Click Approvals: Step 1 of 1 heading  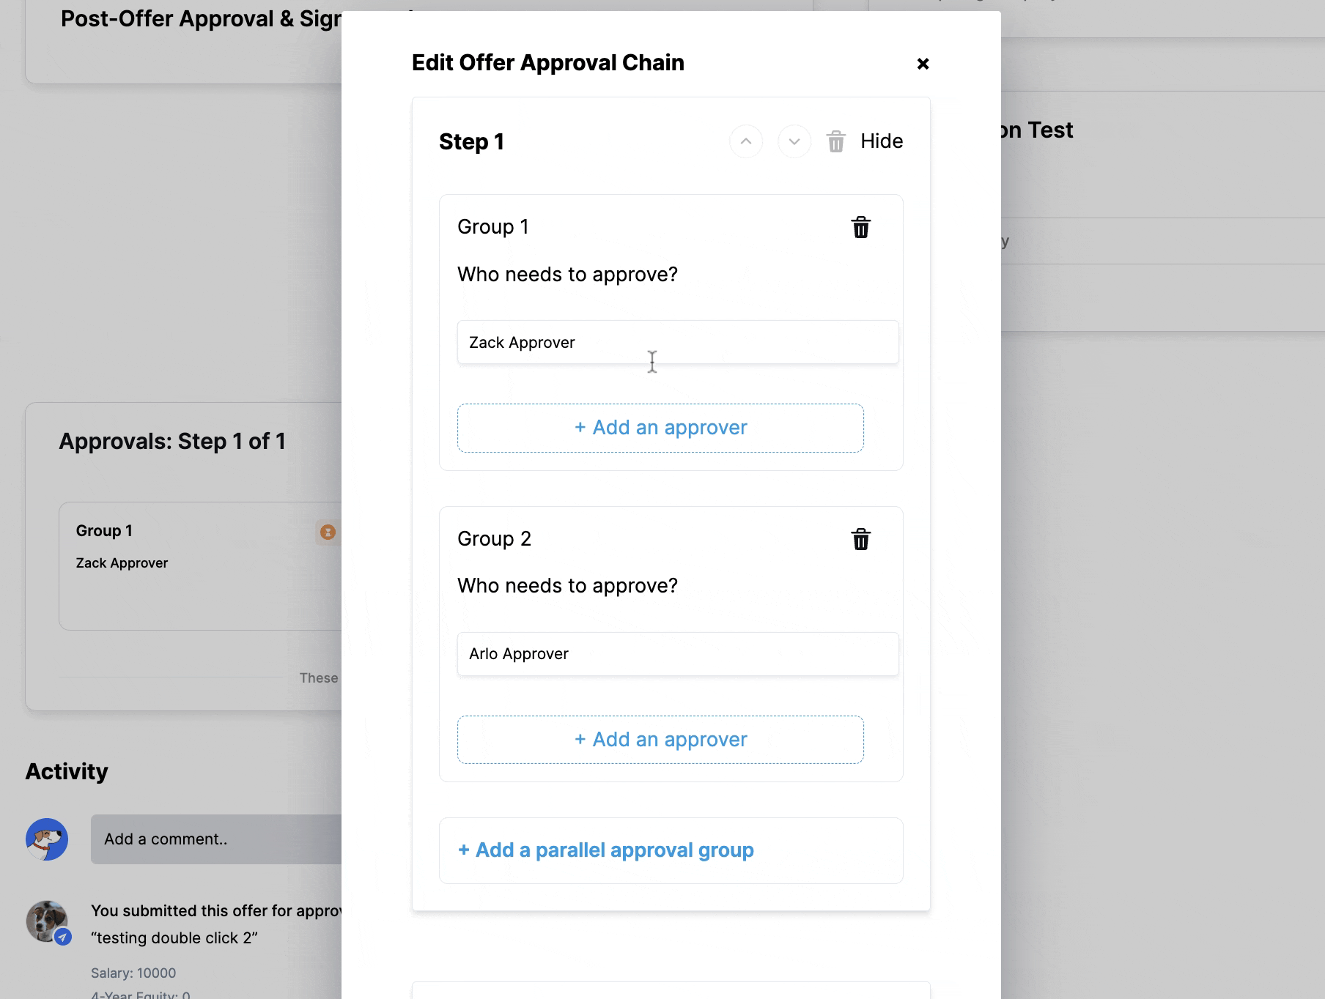click(172, 442)
